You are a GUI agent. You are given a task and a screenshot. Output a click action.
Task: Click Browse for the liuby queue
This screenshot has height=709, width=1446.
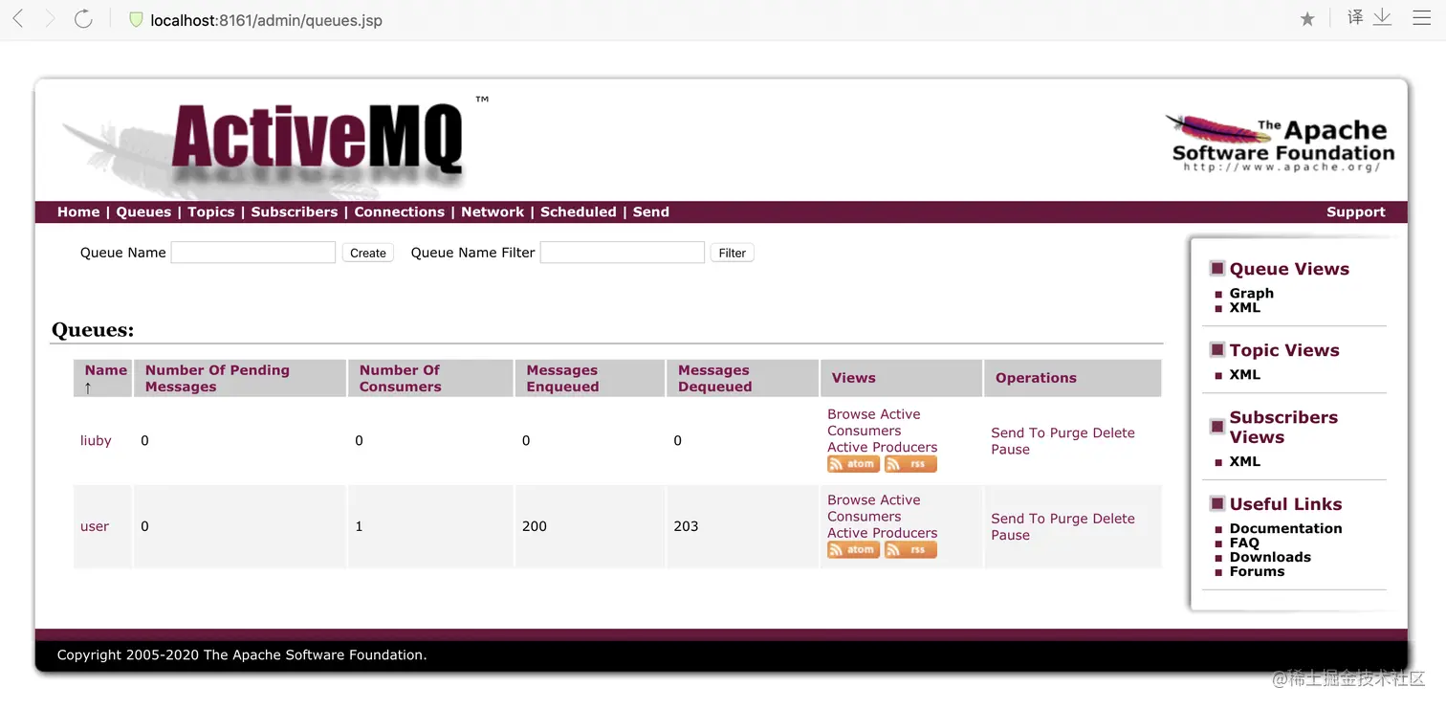coord(851,414)
